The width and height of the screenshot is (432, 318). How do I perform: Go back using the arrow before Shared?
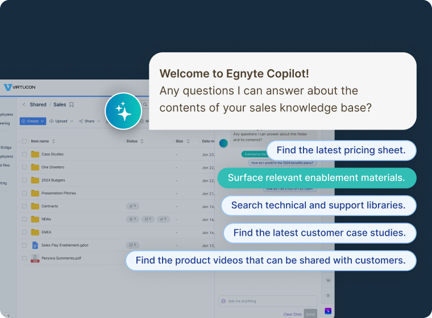click(24, 104)
